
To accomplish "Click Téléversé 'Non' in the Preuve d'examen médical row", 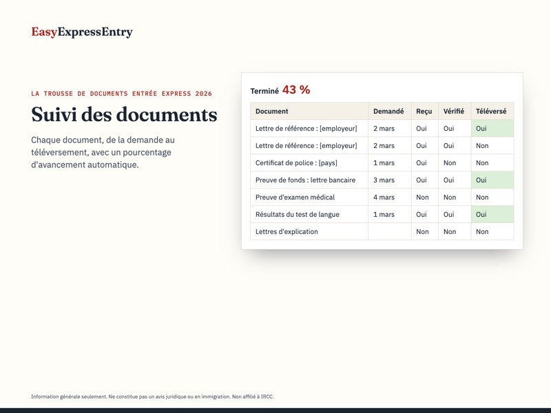I will [x=492, y=197].
